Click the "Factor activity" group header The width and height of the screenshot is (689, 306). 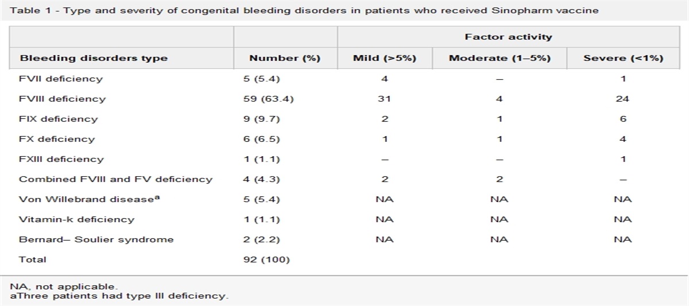point(508,37)
